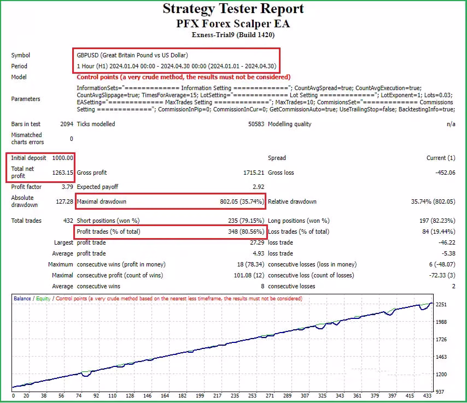Click the modelling quality value 'n/a'

451,124
